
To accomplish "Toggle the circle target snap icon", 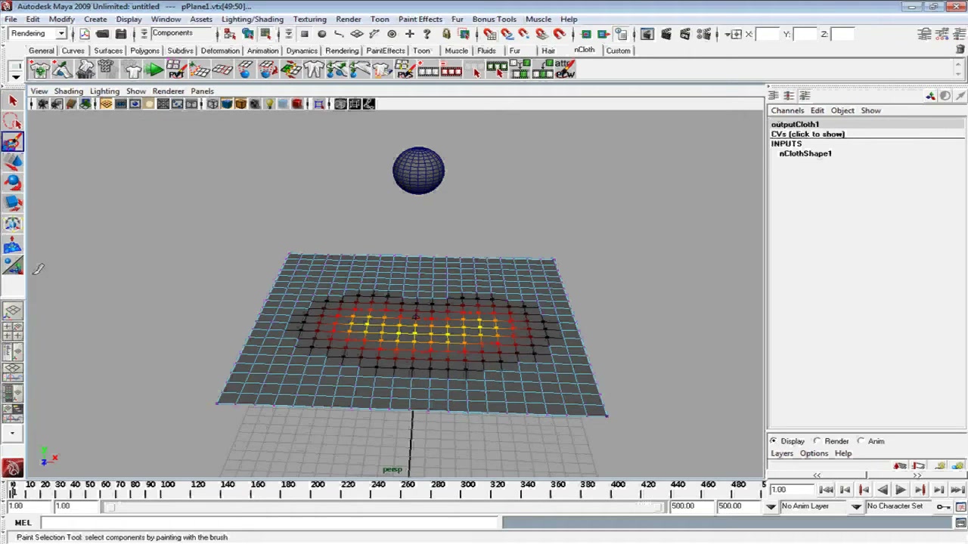I will click(392, 34).
